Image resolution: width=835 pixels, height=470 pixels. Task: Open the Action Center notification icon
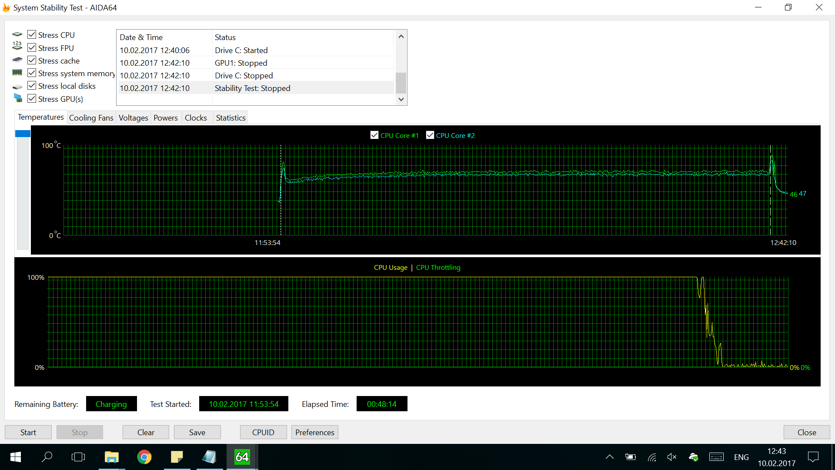tap(813, 457)
